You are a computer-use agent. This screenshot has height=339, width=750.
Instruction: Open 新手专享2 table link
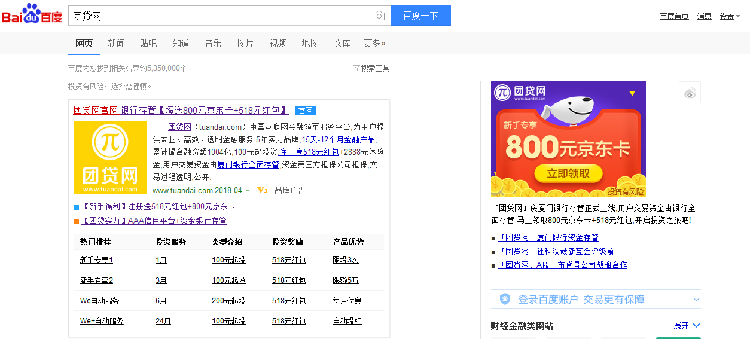[96, 280]
